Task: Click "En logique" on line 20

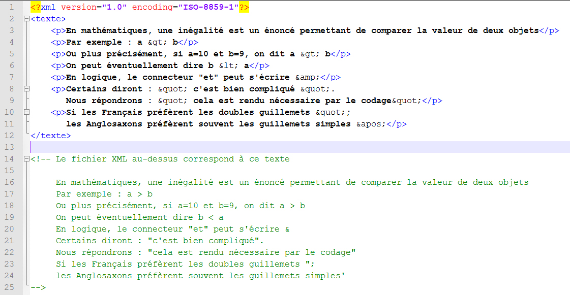Action: point(81,229)
